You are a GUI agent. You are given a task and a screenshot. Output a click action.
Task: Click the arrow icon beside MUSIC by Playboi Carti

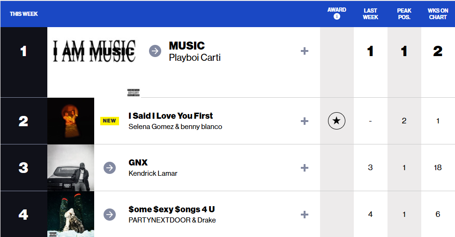point(155,51)
